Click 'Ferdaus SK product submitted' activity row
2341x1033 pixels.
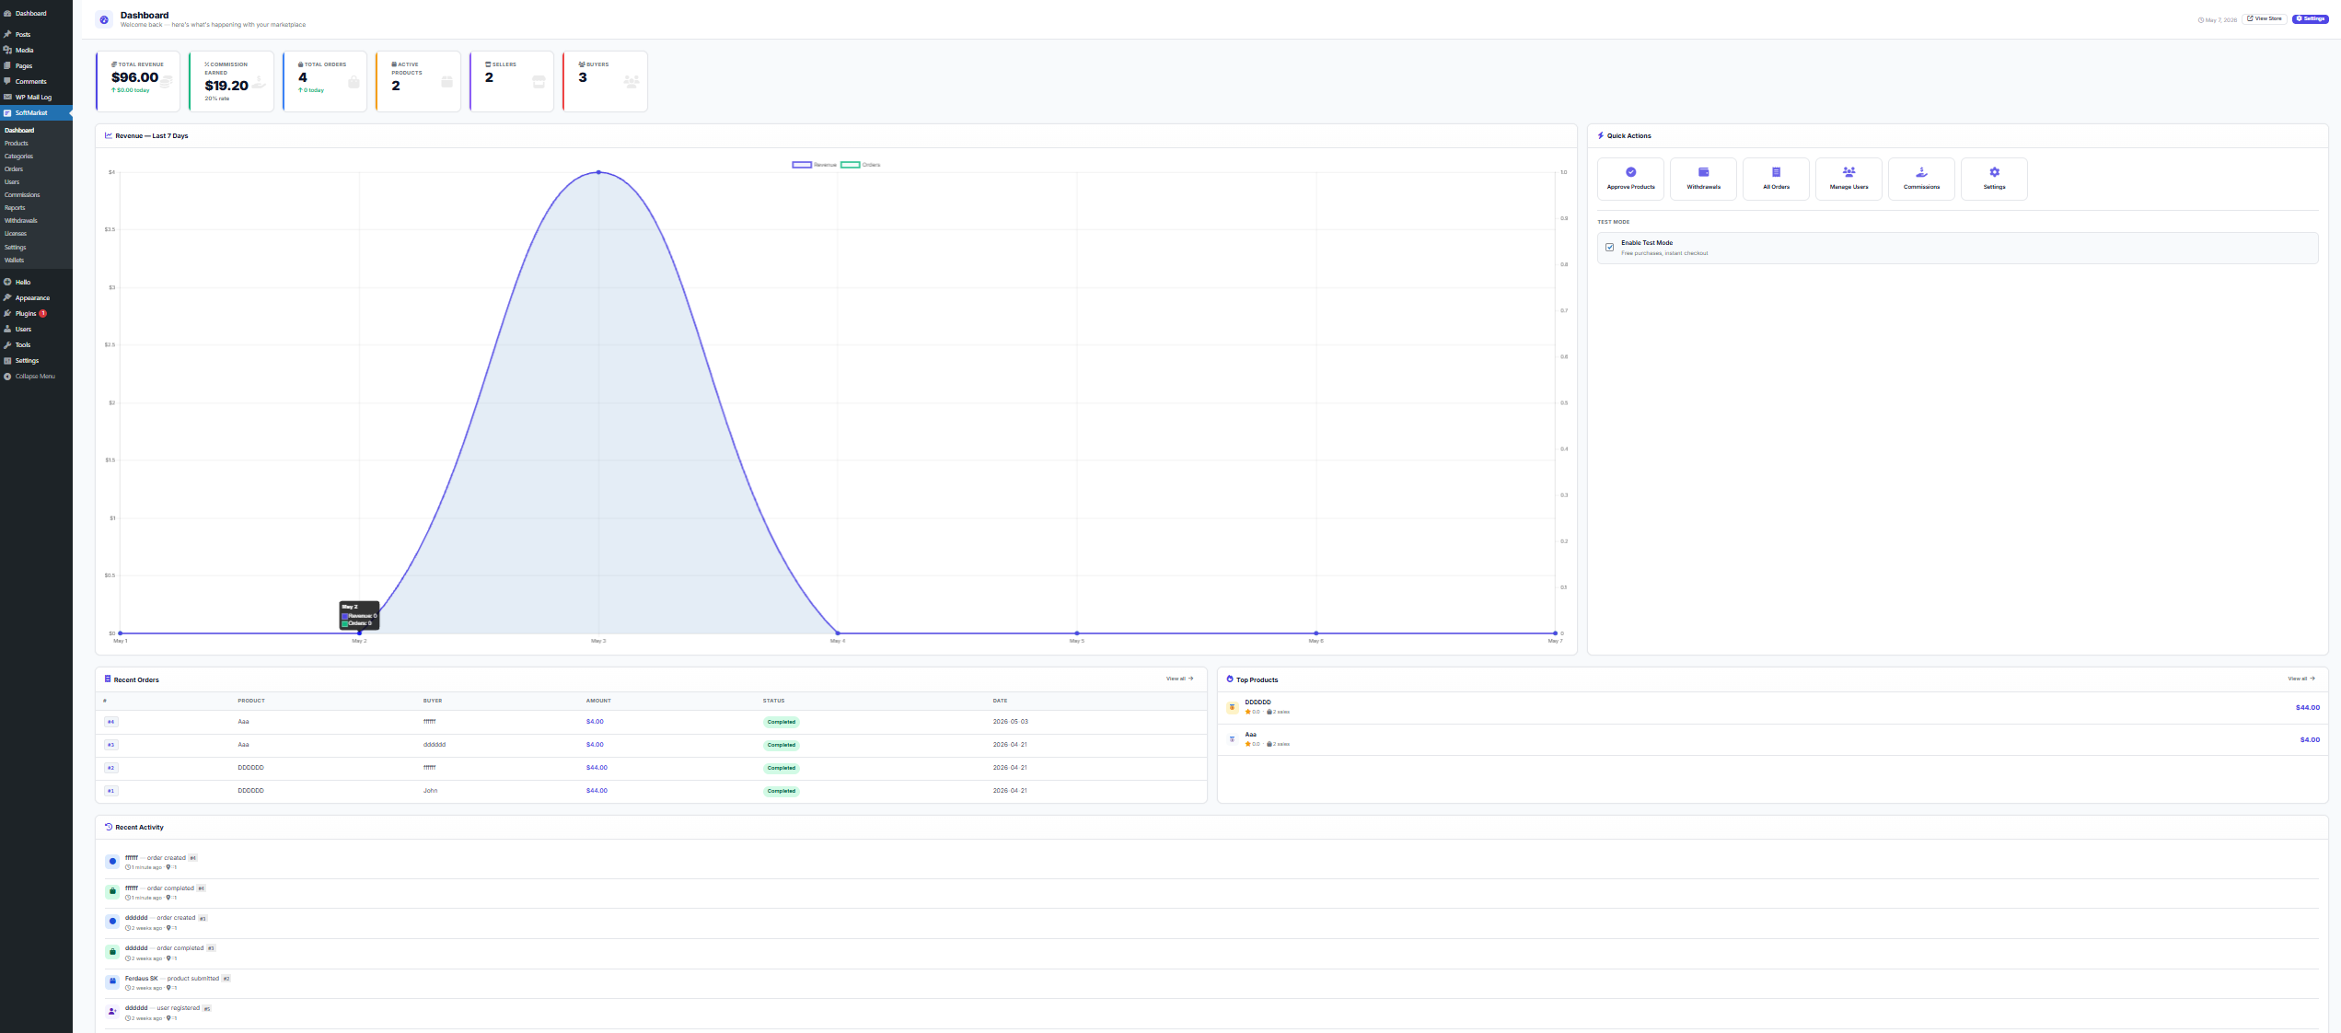(1211, 983)
